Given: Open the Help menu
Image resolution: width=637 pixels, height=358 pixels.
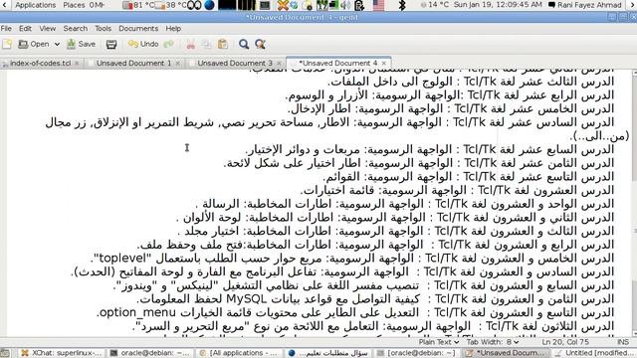Looking at the screenshot, I should [173, 29].
